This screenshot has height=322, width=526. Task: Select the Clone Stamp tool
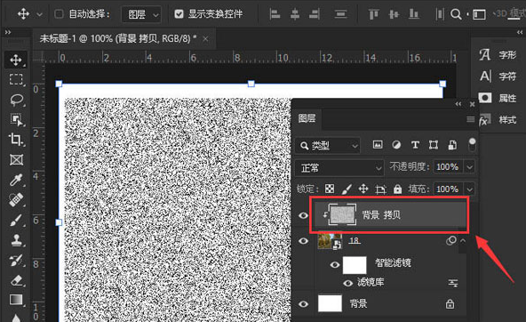pyautogui.click(x=16, y=240)
